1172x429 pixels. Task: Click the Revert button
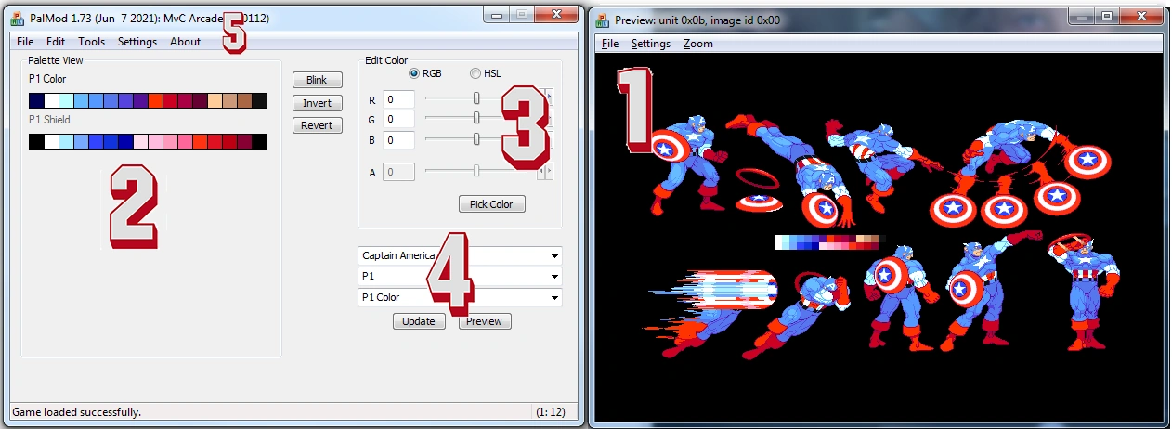pos(317,125)
